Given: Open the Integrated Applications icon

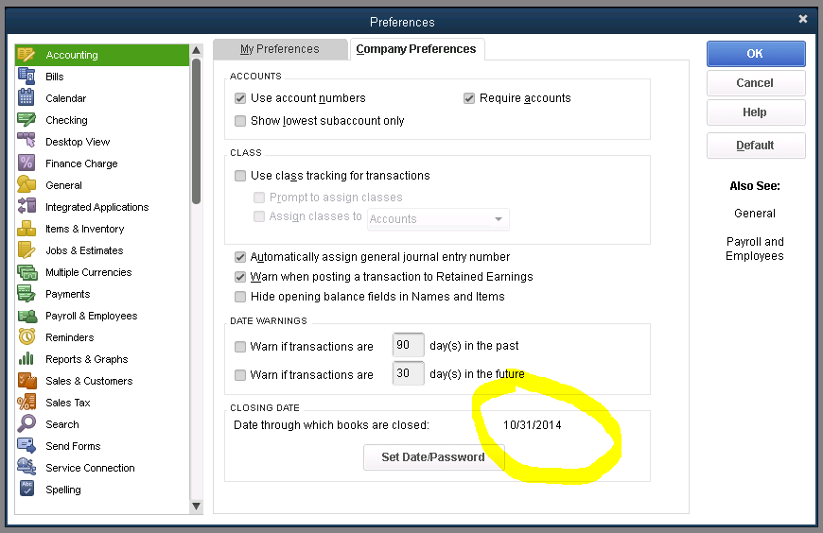Looking at the screenshot, I should (26, 207).
